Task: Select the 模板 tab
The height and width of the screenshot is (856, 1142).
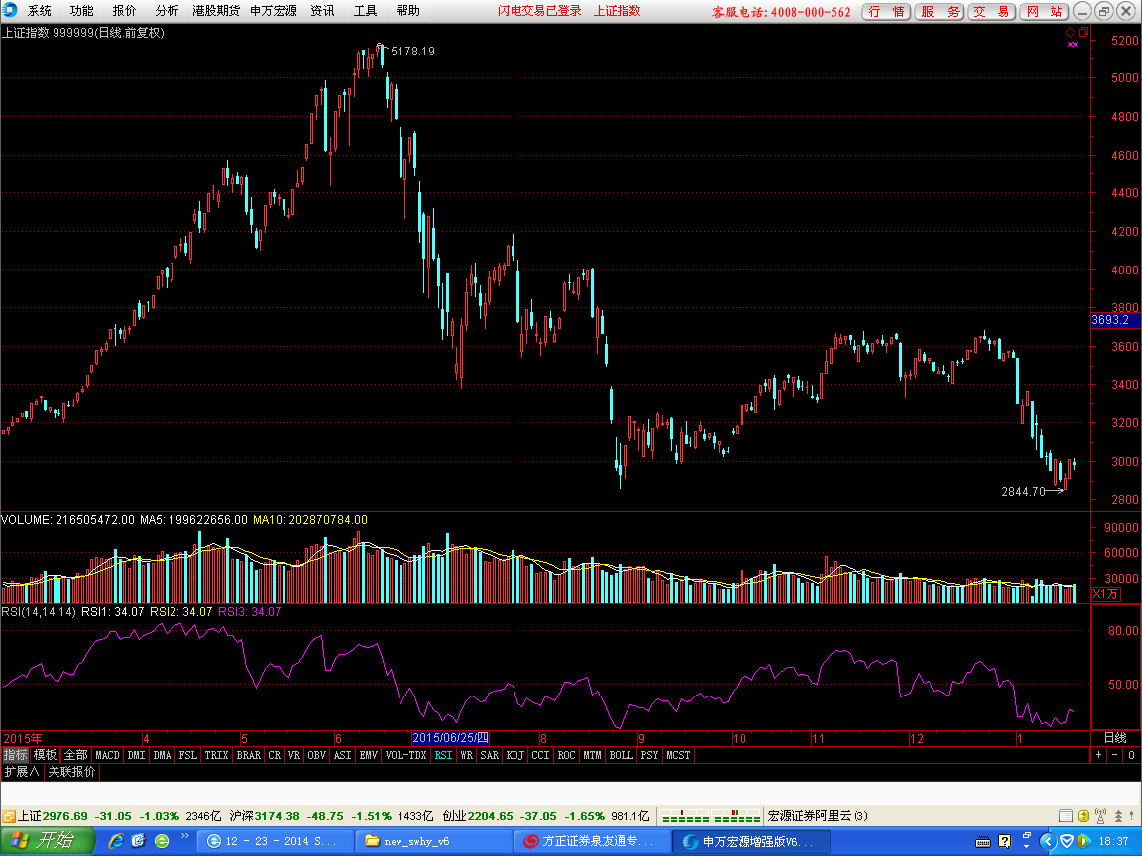Action: click(x=46, y=755)
